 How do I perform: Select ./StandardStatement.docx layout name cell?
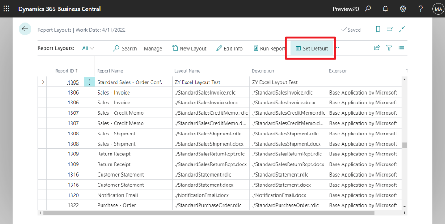coord(211,185)
